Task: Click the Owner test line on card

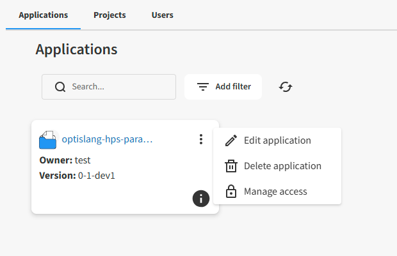Action: 65,160
